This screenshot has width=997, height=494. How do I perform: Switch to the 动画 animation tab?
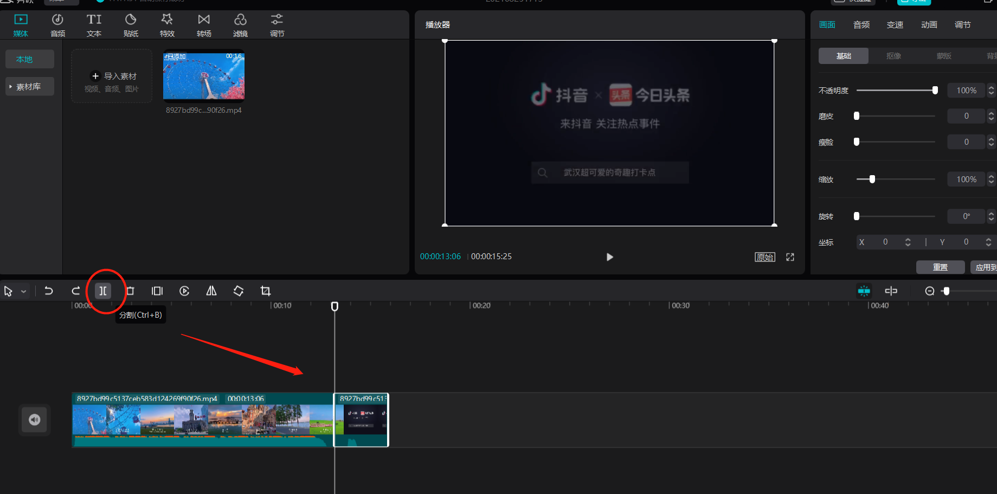pos(929,25)
